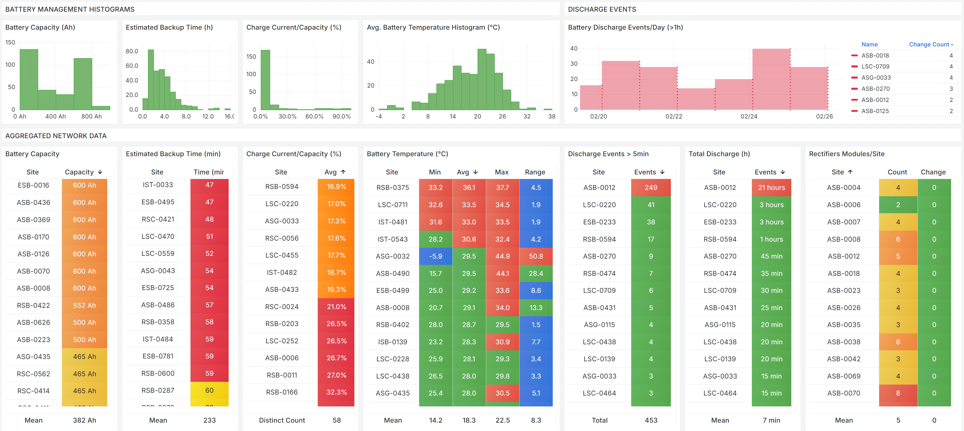This screenshot has height=431, width=964.
Task: Click Discharge Events sort arrow icon
Action: pyautogui.click(x=662, y=172)
